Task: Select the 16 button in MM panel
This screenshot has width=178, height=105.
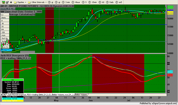Action: 5,23
